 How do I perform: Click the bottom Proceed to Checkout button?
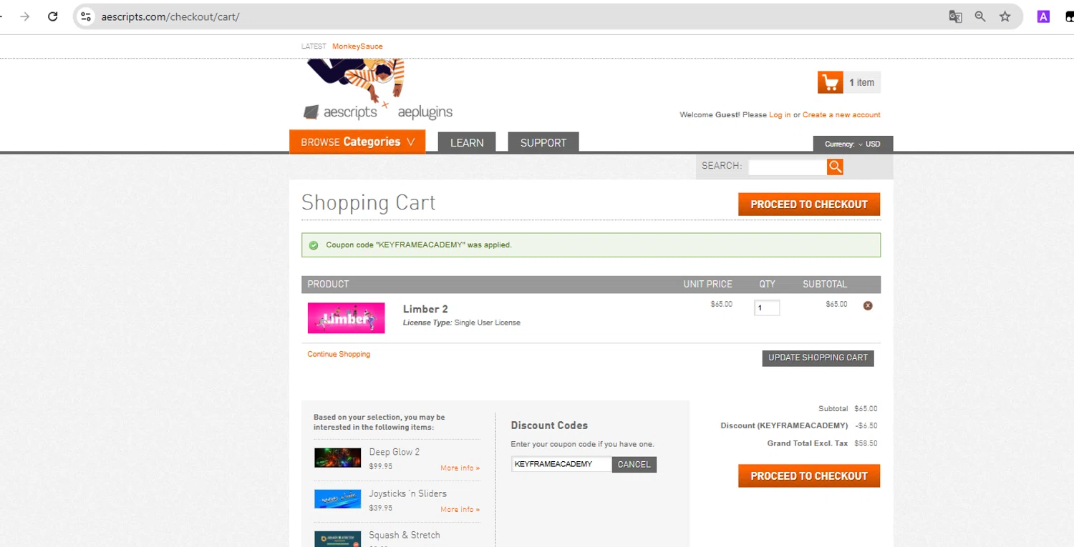pos(809,476)
